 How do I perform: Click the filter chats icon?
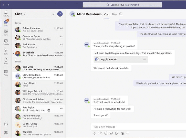pyautogui.click(x=53, y=14)
